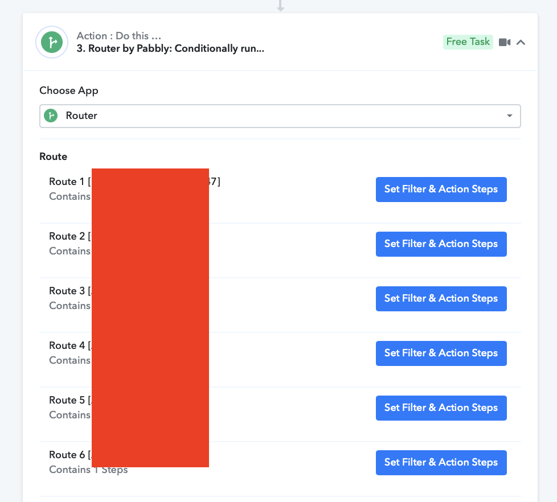The height and width of the screenshot is (502, 557).
Task: Select the Route 6 label
Action: coord(67,455)
